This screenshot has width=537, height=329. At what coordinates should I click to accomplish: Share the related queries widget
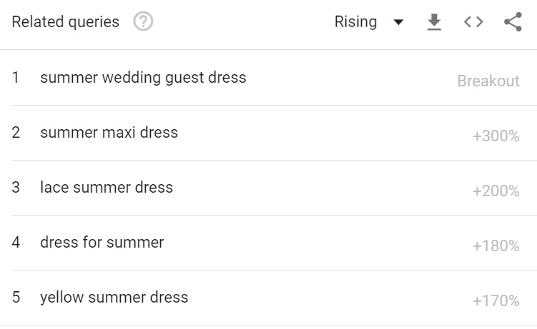tap(513, 22)
